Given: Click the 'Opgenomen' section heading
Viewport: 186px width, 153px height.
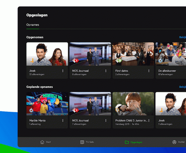Looking at the screenshot, I should point(35,37).
